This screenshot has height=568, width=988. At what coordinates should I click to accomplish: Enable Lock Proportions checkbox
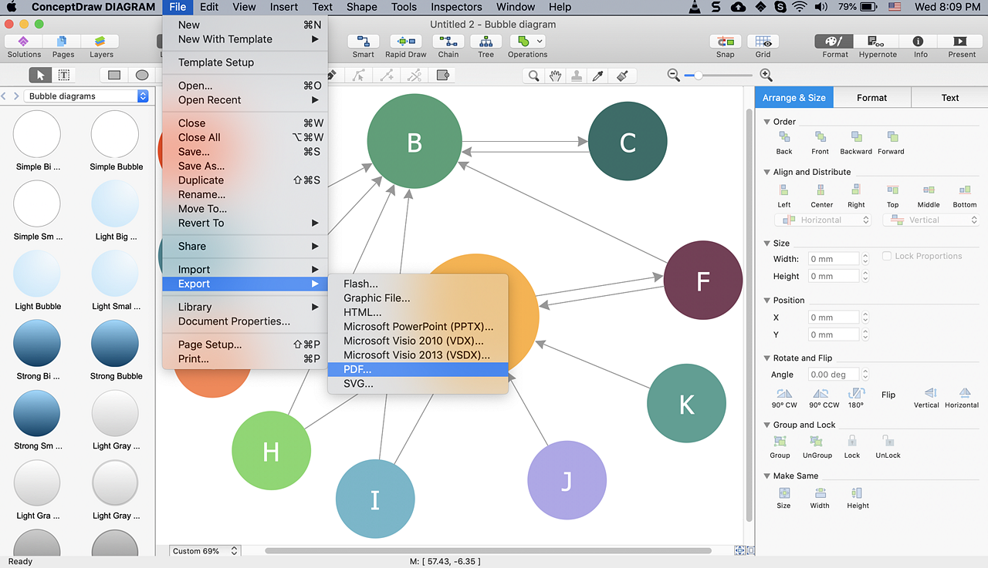887,257
